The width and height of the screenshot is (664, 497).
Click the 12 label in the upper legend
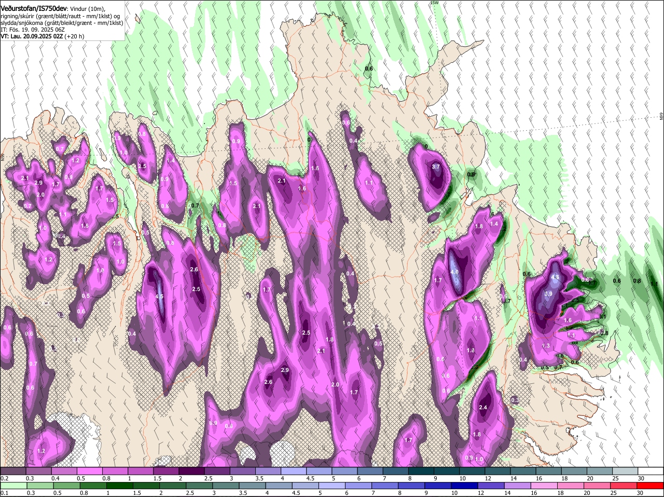(x=488, y=478)
